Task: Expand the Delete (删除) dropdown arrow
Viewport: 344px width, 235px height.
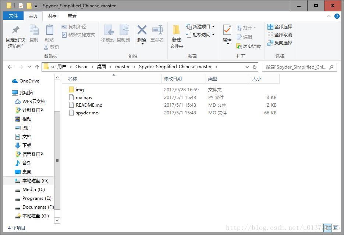Action: coord(142,44)
